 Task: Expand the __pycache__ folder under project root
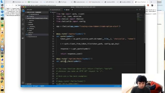[x=31, y=20]
